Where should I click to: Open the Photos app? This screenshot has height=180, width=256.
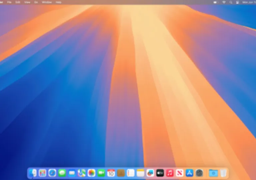pos(91,173)
